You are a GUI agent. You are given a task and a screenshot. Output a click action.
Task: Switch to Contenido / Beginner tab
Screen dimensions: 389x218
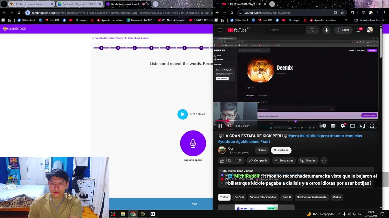[80, 4]
